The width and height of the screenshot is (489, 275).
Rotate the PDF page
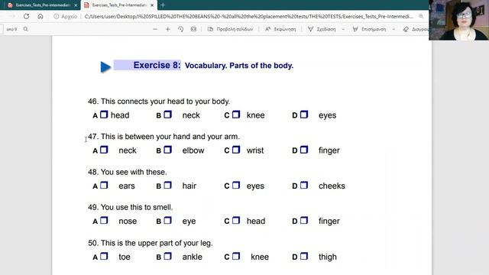pyautogui.click(x=180, y=29)
